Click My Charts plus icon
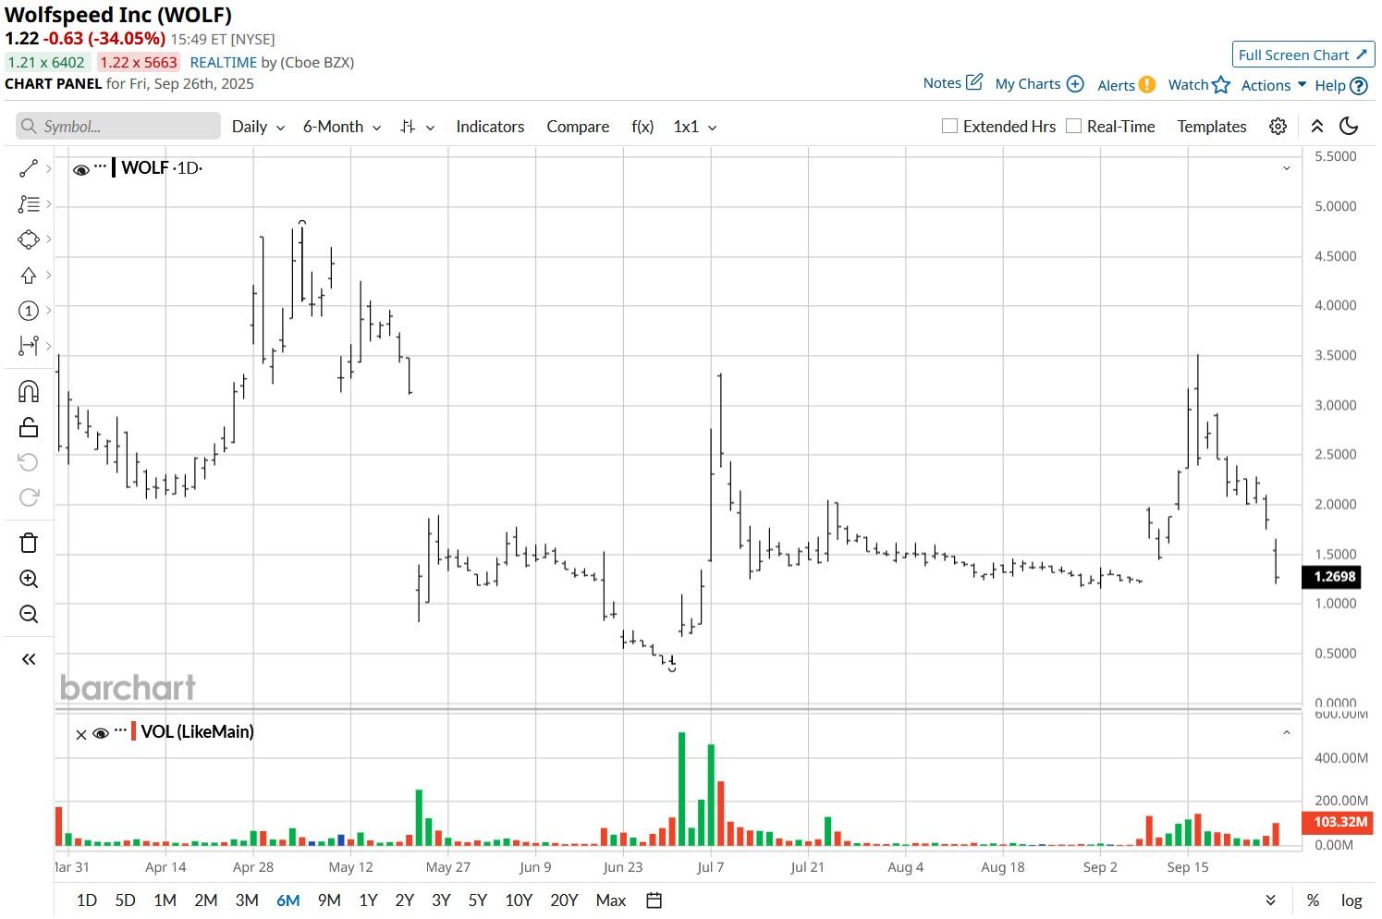The image size is (1382, 919). (x=1075, y=83)
